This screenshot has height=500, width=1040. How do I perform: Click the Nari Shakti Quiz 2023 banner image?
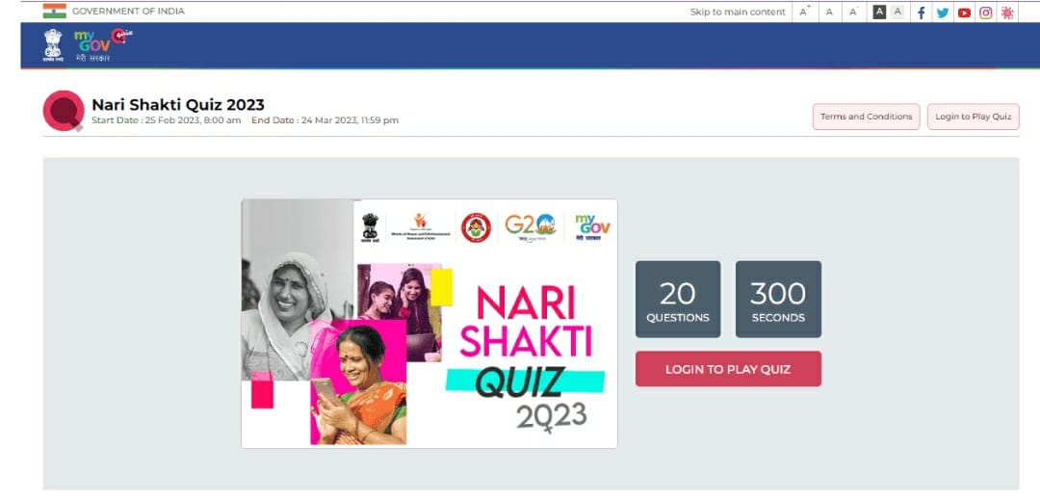(429, 324)
